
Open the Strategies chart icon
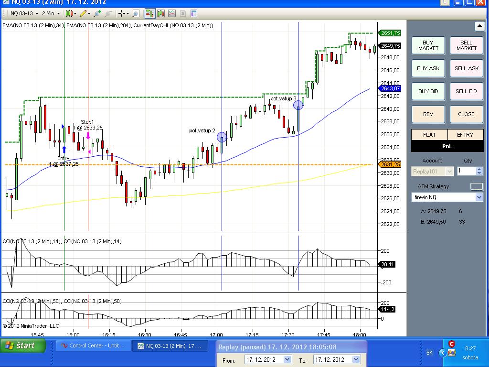[x=171, y=13]
